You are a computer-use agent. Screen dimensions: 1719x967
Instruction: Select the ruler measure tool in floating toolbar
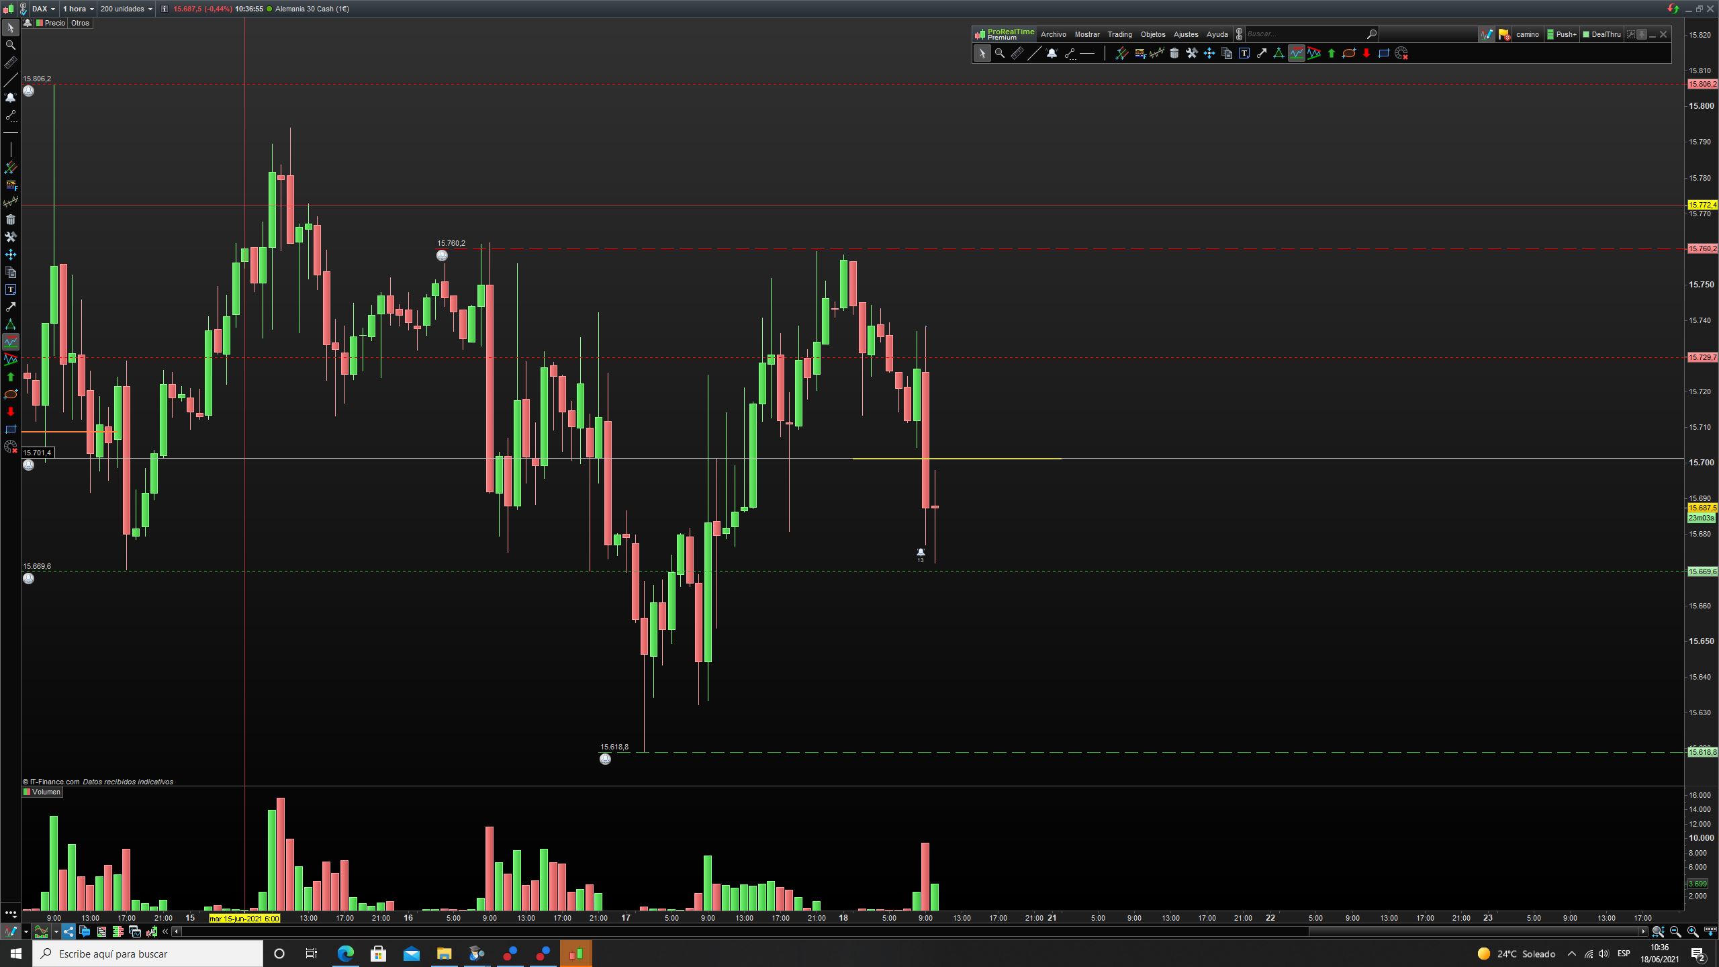(x=1017, y=54)
